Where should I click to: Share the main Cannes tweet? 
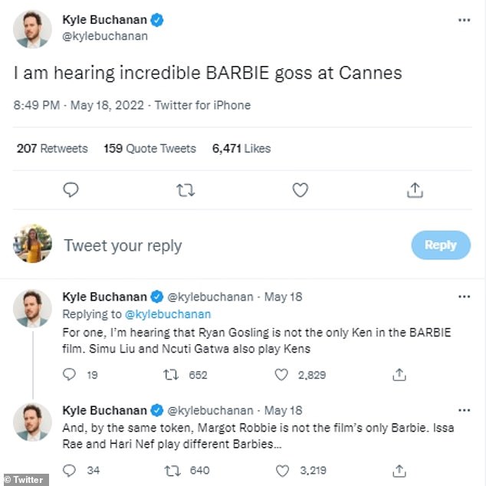[x=414, y=189]
